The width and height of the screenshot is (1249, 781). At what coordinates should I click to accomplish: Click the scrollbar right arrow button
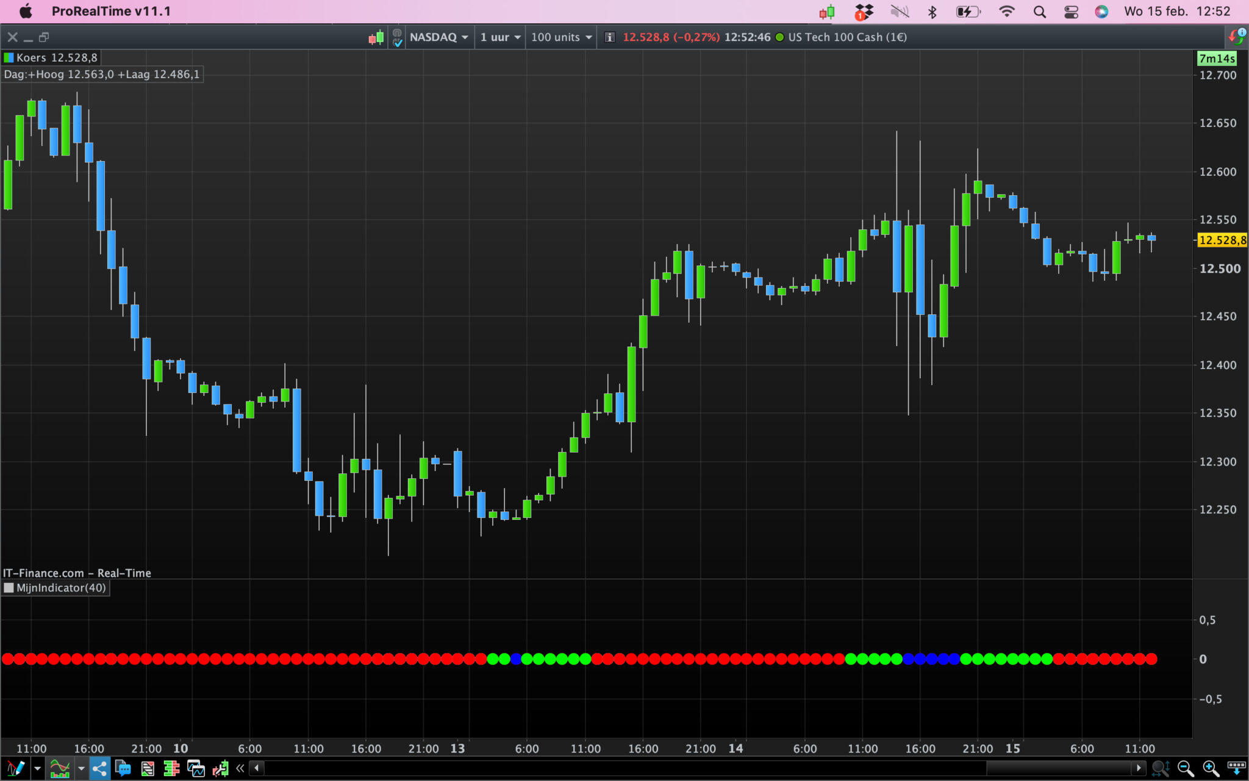[x=1138, y=768]
